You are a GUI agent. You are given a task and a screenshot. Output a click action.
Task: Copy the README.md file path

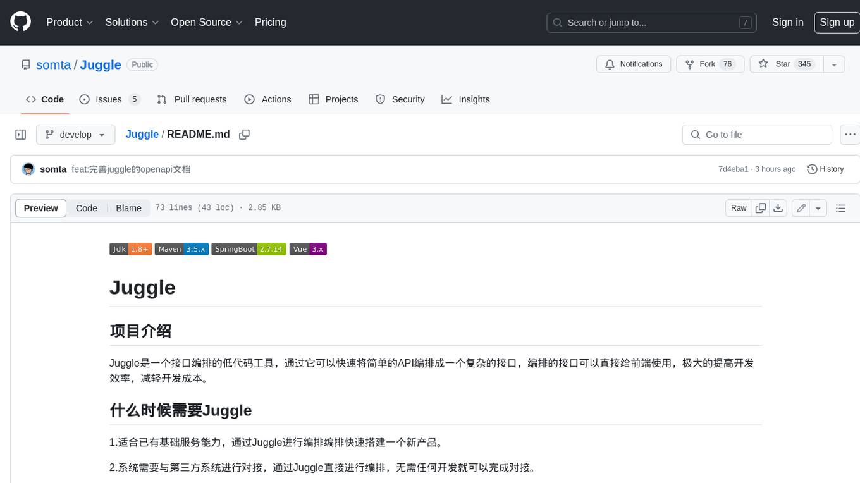[x=245, y=135]
